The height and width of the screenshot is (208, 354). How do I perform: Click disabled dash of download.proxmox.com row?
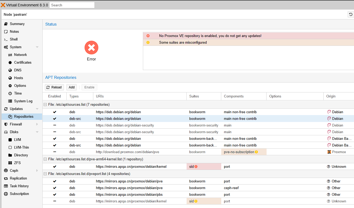(x=55, y=152)
